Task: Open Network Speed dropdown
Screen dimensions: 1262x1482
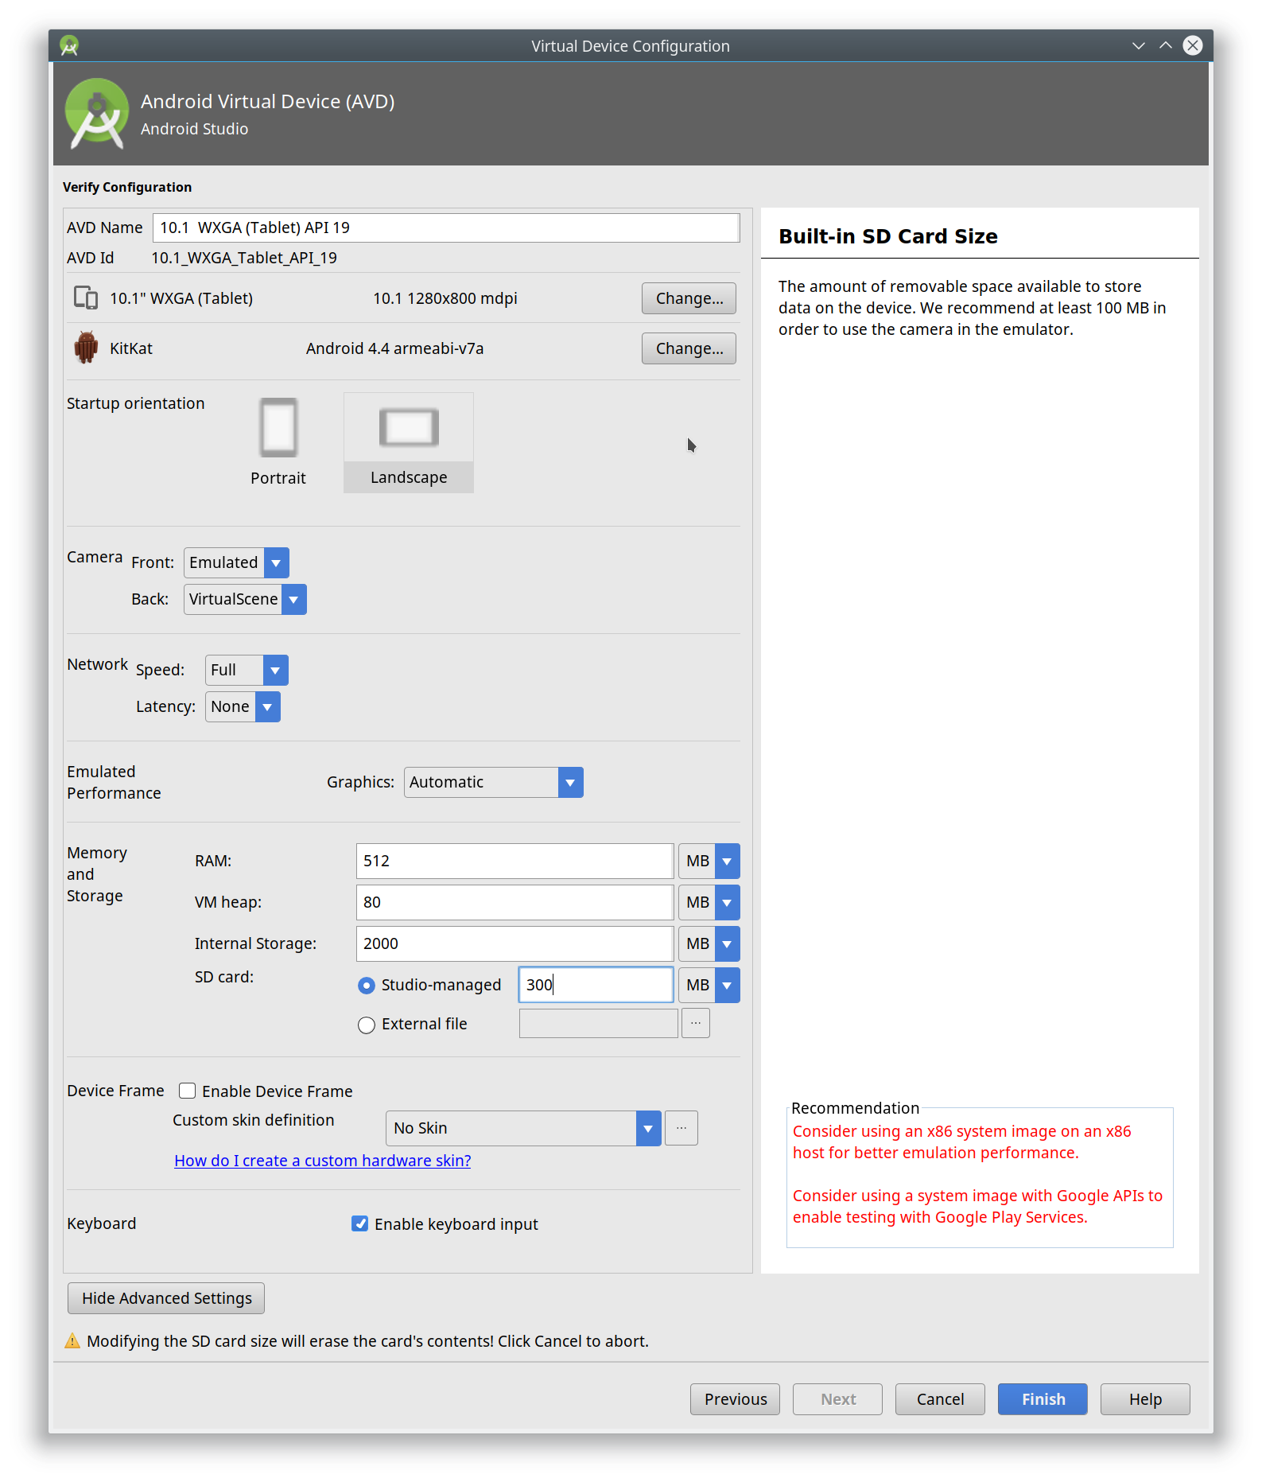Action: click(x=247, y=670)
